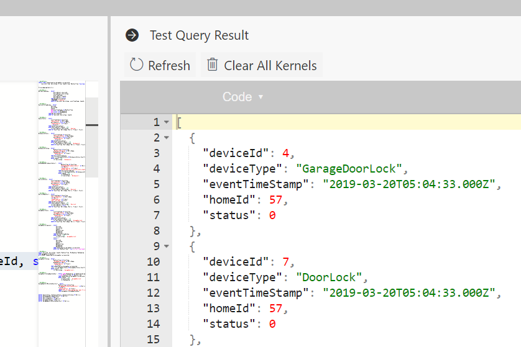Click the eventTimeStamp value on line 12
Viewport: 521px width, 347px height.
tap(409, 293)
